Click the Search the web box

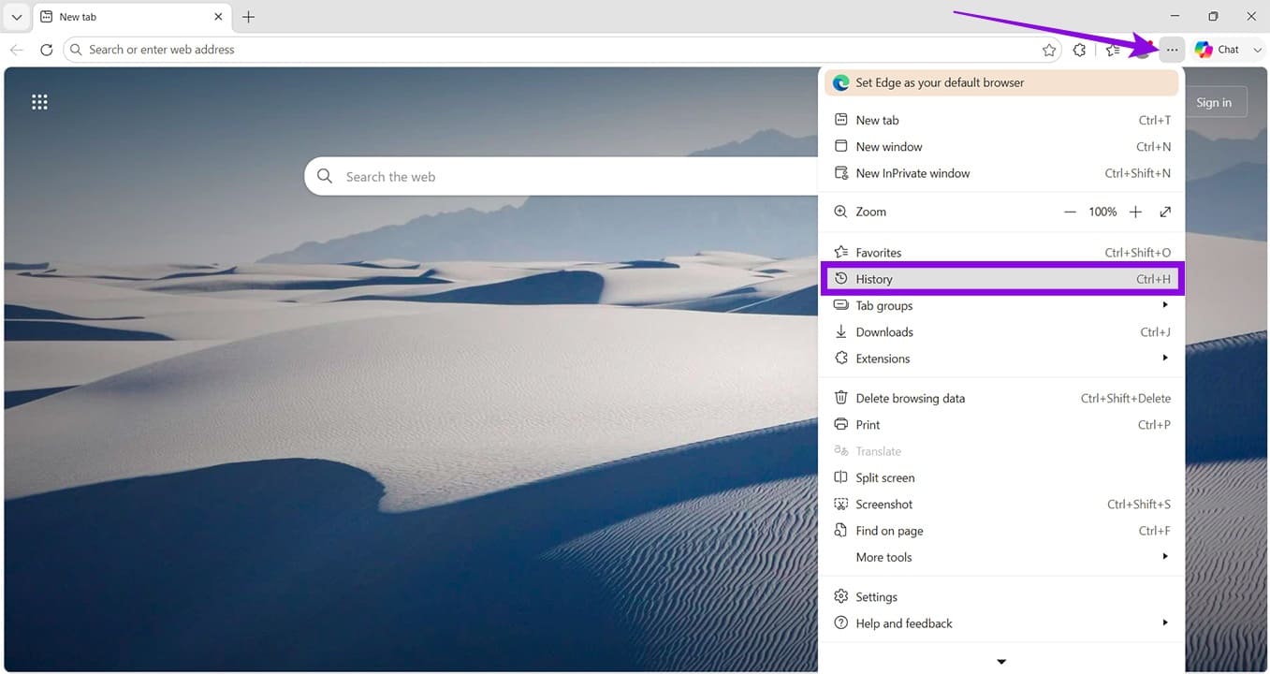click(562, 176)
